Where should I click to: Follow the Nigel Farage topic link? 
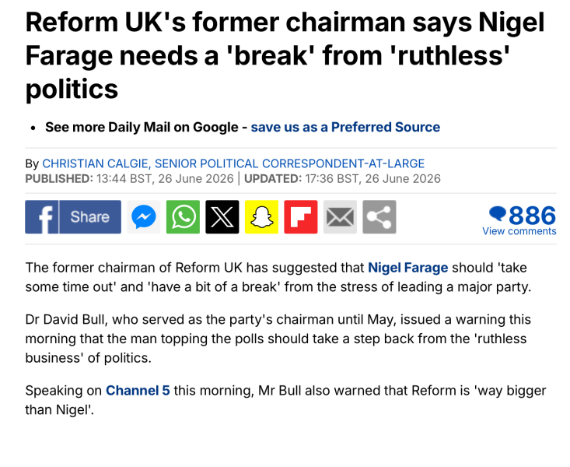pyautogui.click(x=408, y=268)
